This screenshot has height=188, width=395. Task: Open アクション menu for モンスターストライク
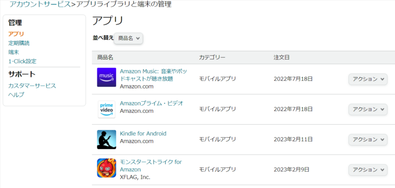click(x=368, y=169)
